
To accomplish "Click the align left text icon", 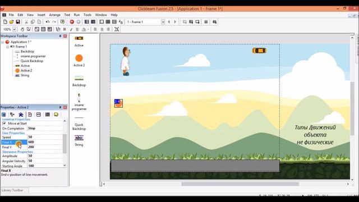I will coord(95,29).
